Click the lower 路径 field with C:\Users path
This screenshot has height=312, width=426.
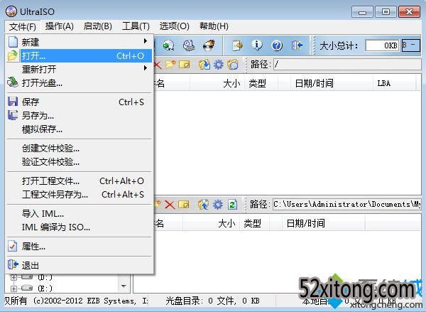coord(346,204)
